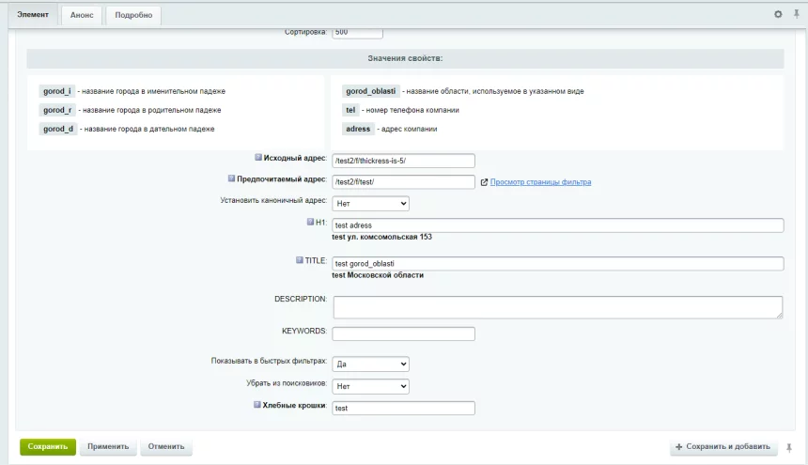Click the hint icon next to Предпочитаемый адрес

pos(231,178)
